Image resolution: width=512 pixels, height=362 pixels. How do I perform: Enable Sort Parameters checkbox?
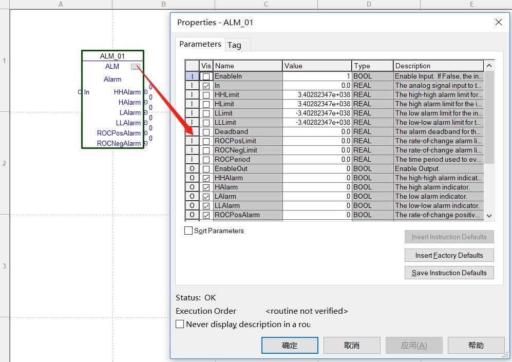(x=188, y=231)
